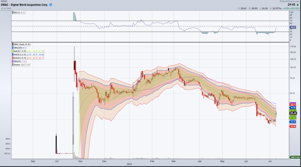Click the 150.00 price axis label
The image size is (301, 167).
293,52
